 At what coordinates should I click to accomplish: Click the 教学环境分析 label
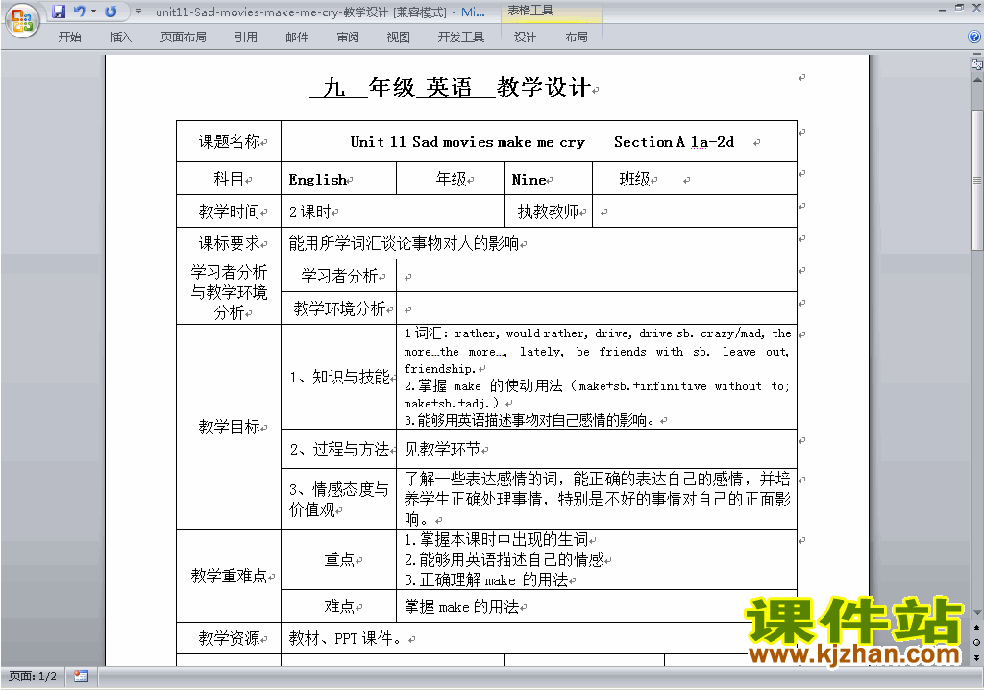pyautogui.click(x=339, y=308)
